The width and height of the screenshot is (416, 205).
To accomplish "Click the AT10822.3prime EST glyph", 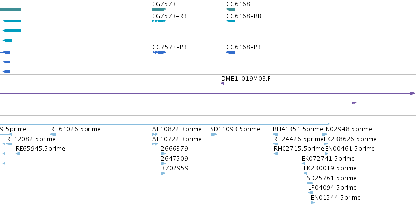I will coord(155,134).
